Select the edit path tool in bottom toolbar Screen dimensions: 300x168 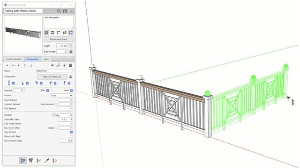[38, 161]
